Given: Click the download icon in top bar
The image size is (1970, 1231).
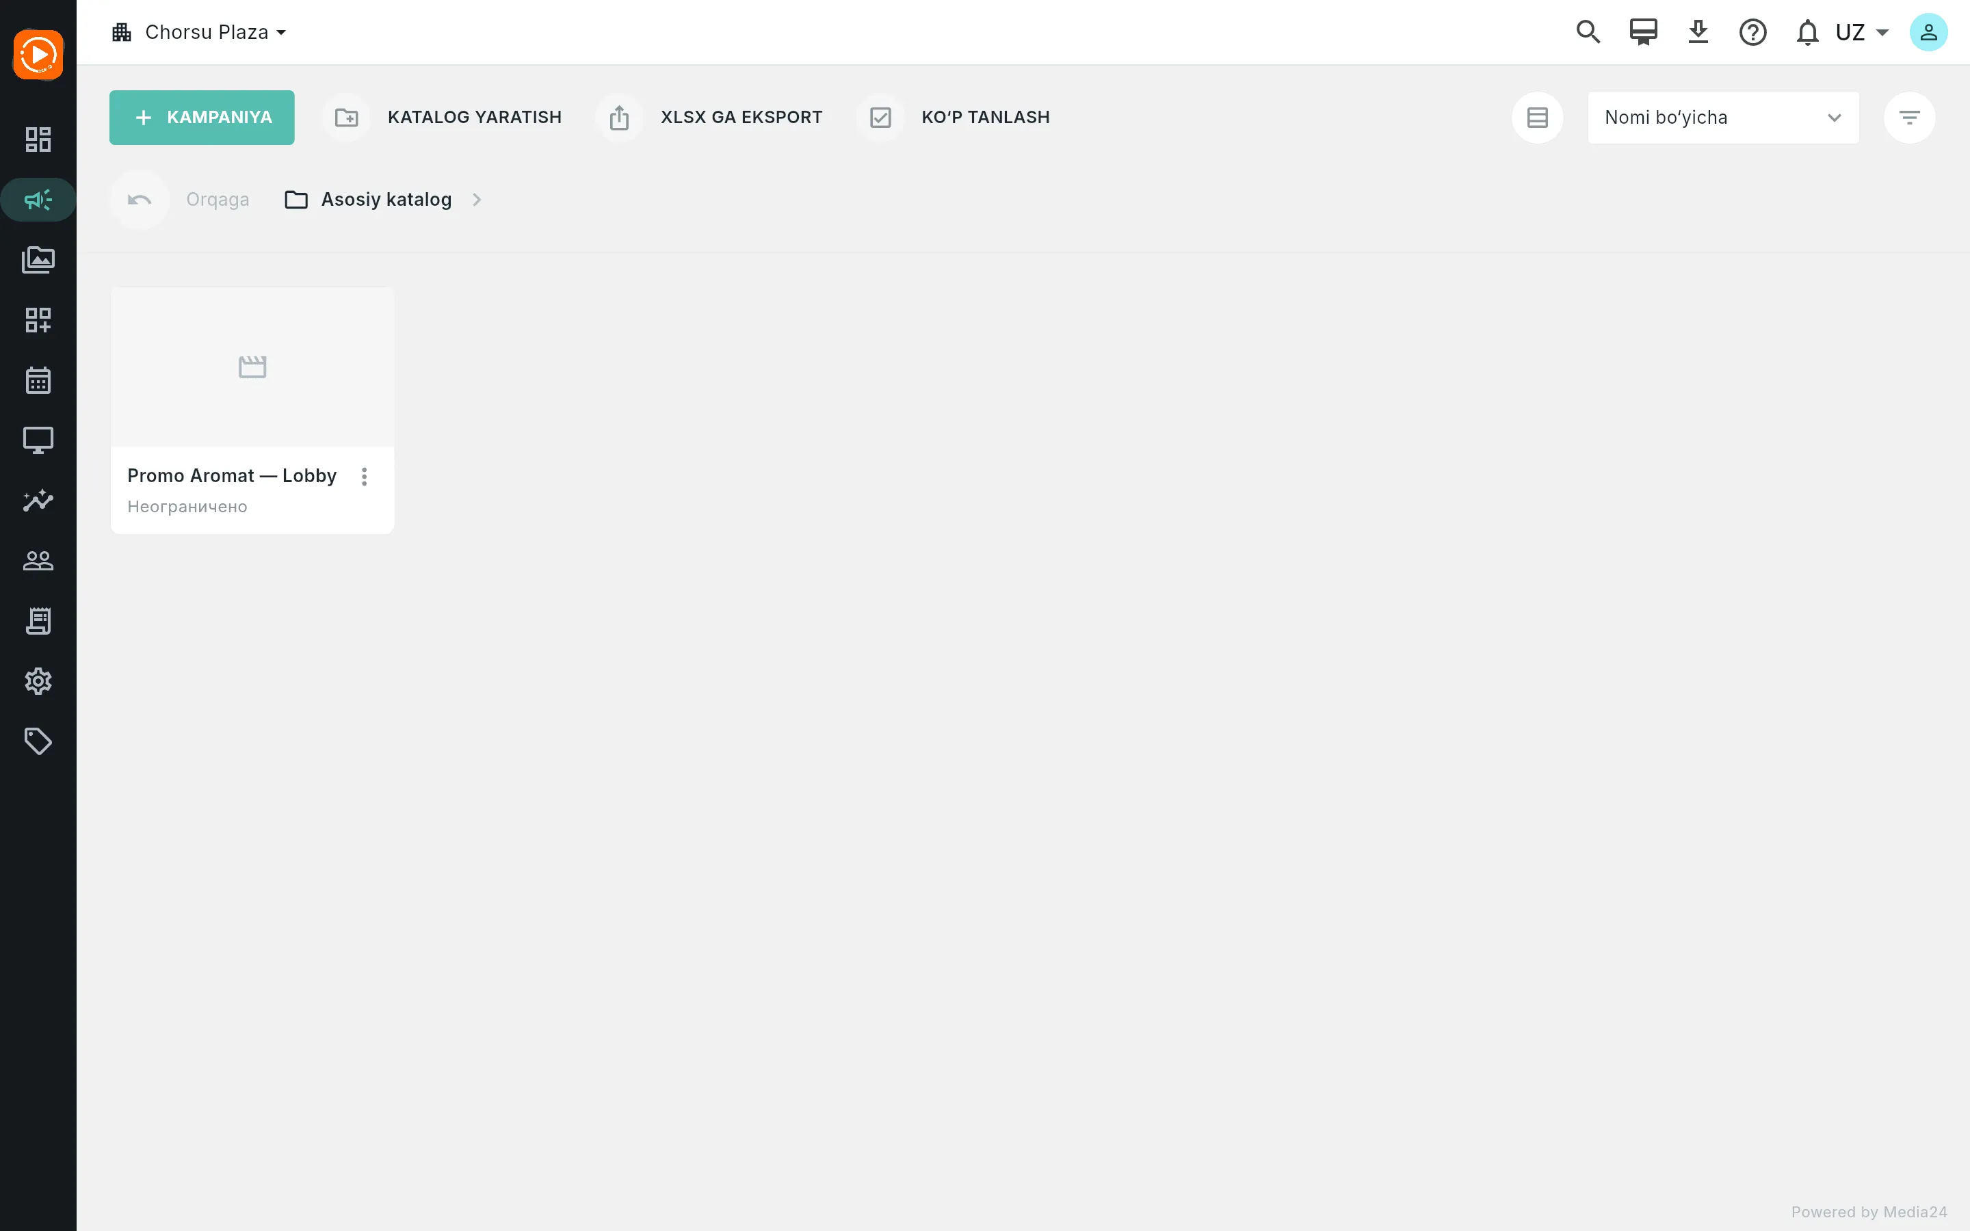Looking at the screenshot, I should coord(1698,31).
